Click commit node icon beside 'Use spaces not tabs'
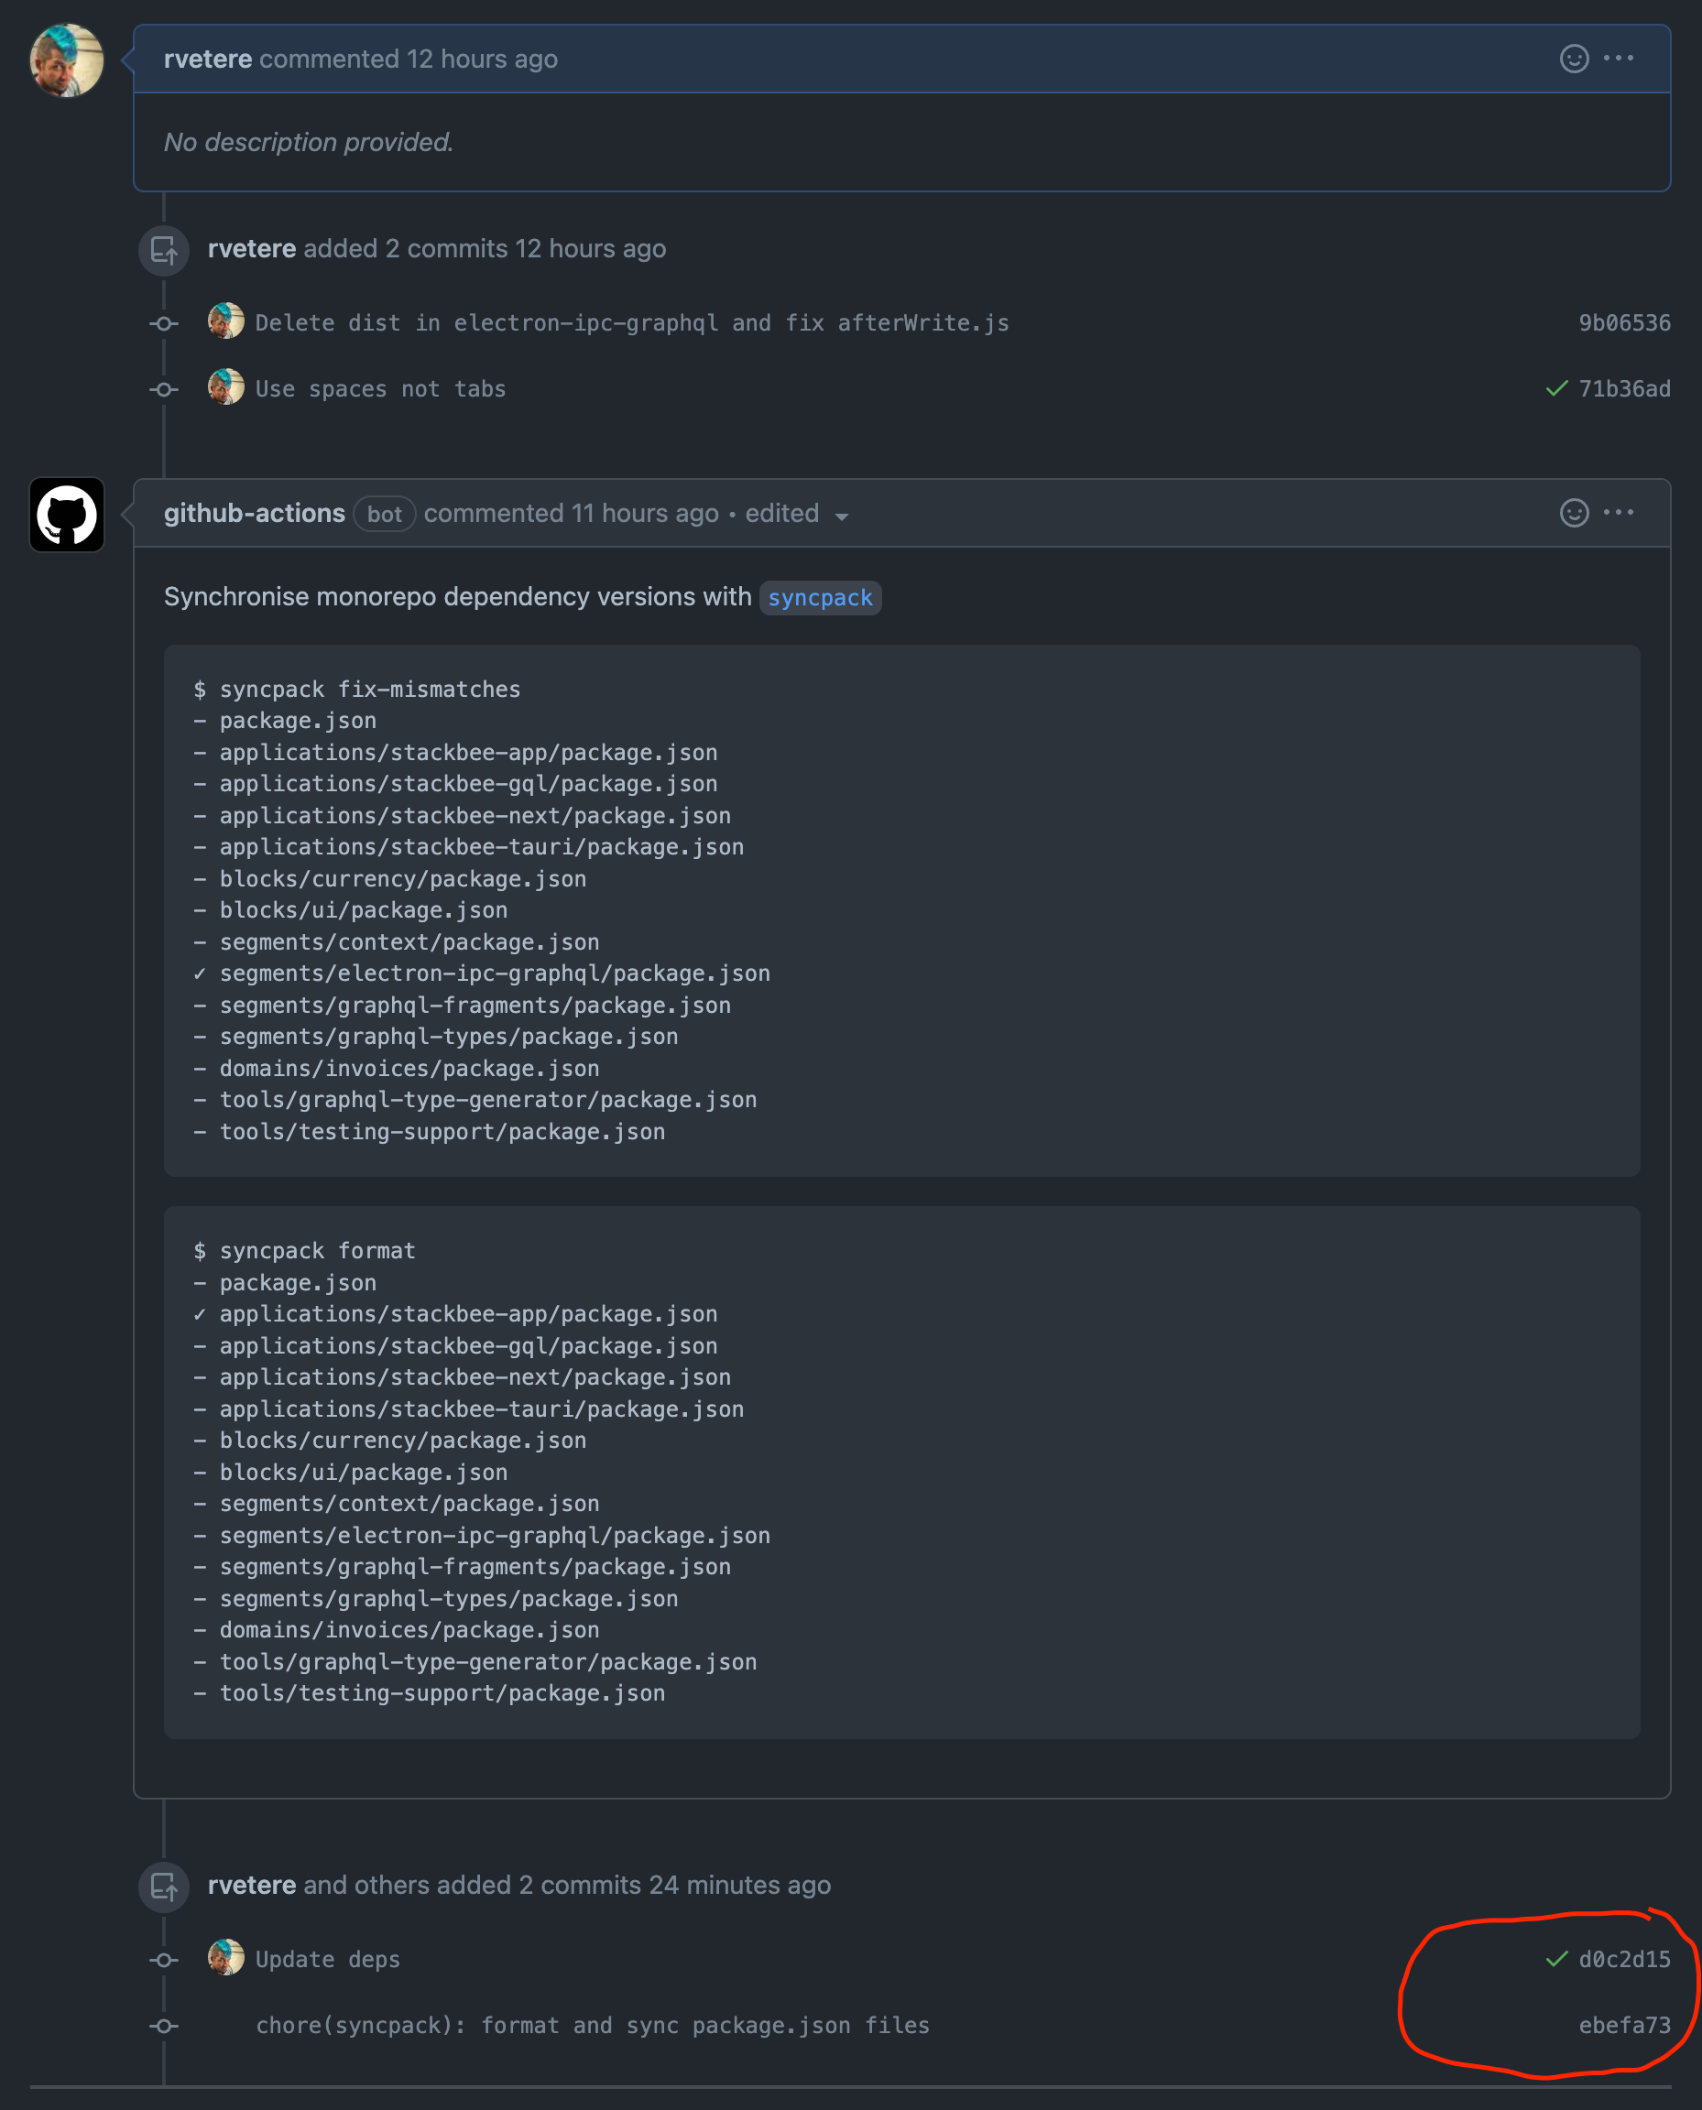The height and width of the screenshot is (2110, 1702). tap(164, 389)
